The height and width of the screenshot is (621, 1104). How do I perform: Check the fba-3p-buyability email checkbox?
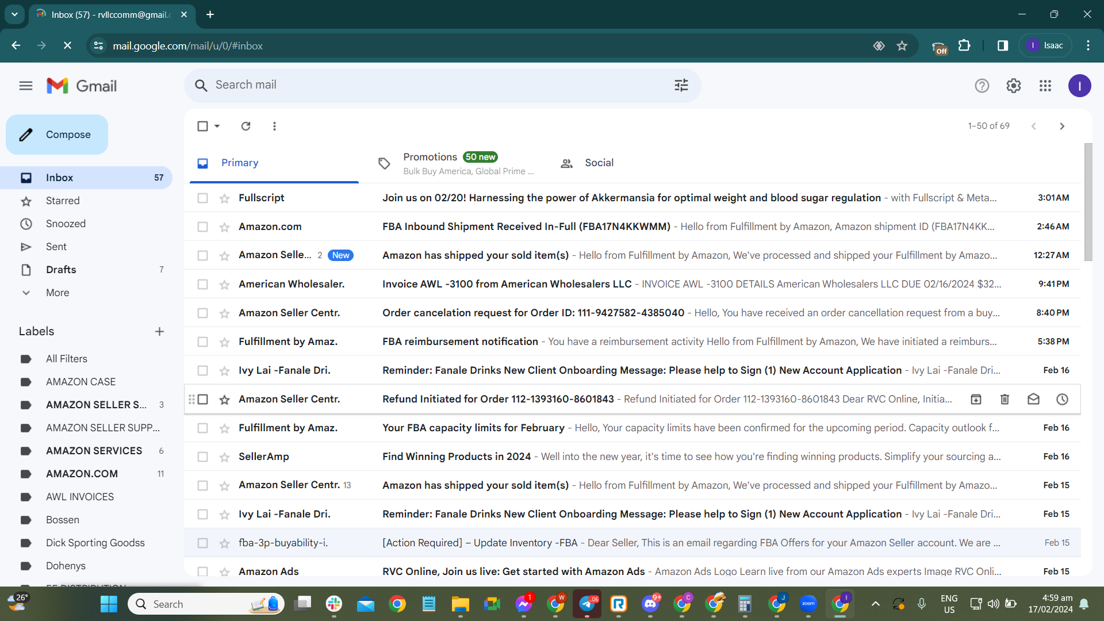point(202,543)
